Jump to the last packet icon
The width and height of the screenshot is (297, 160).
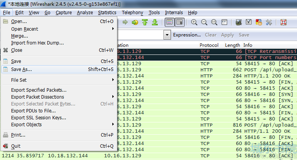pyautogui.click(x=155, y=22)
